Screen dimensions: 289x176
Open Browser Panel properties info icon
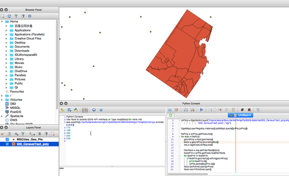(29, 16)
